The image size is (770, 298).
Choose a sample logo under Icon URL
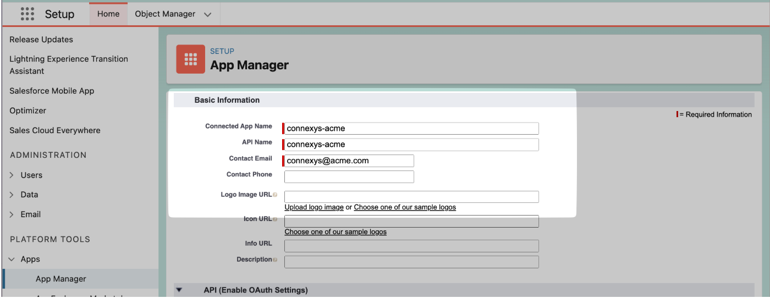[335, 232]
